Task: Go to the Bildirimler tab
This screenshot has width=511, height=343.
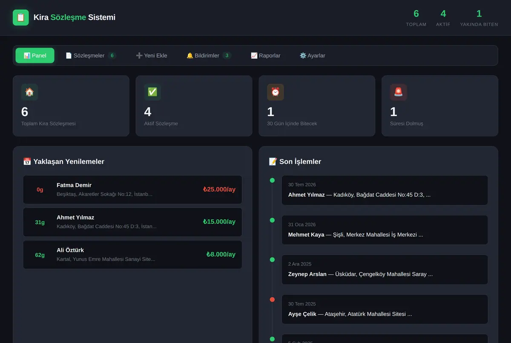Action: 209,55
